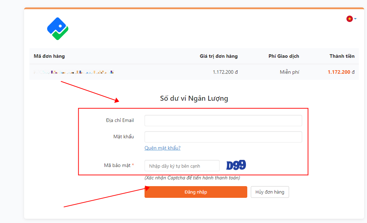The image size is (367, 223).
Task: Click the Miễn phí fee cell
Action: [289, 72]
